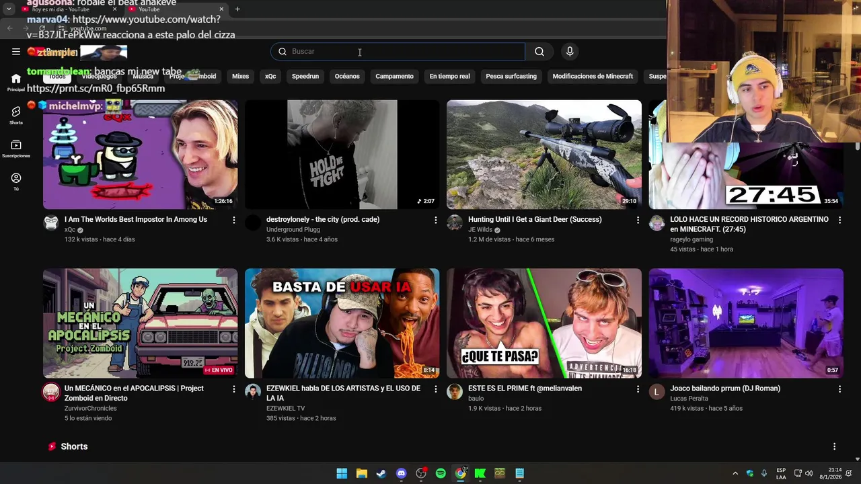The height and width of the screenshot is (484, 861).
Task: Open Discord from the taskbar
Action: [x=401, y=473]
